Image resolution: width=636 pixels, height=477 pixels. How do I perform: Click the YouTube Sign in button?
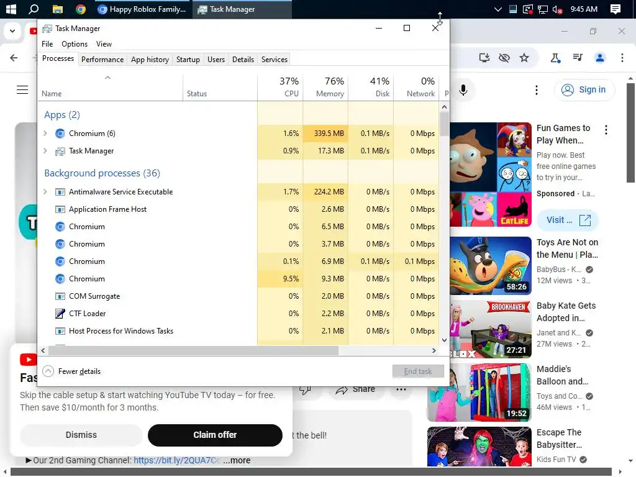(584, 89)
